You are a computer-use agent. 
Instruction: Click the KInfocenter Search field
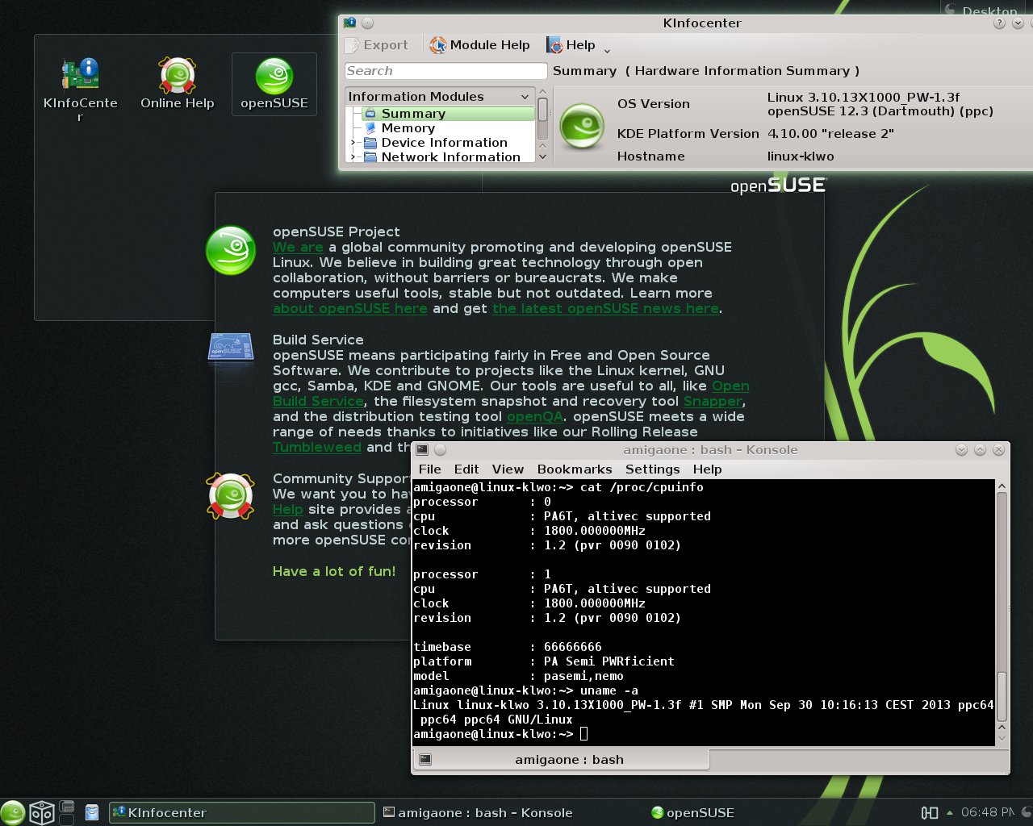445,71
